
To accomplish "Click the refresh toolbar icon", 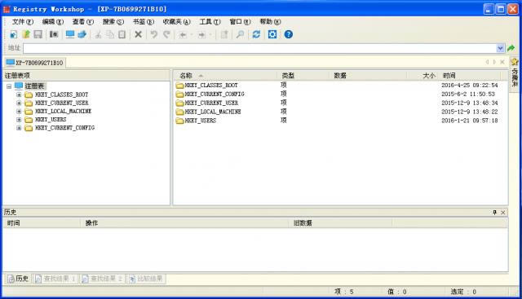I will 256,34.
